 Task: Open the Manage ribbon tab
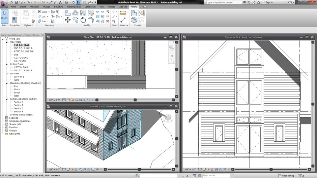(x=111, y=7)
